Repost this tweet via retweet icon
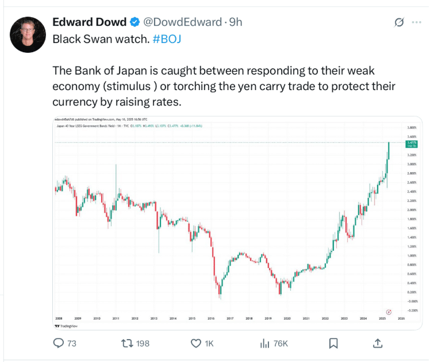Viewport: 438px width, 362px height. pyautogui.click(x=127, y=343)
